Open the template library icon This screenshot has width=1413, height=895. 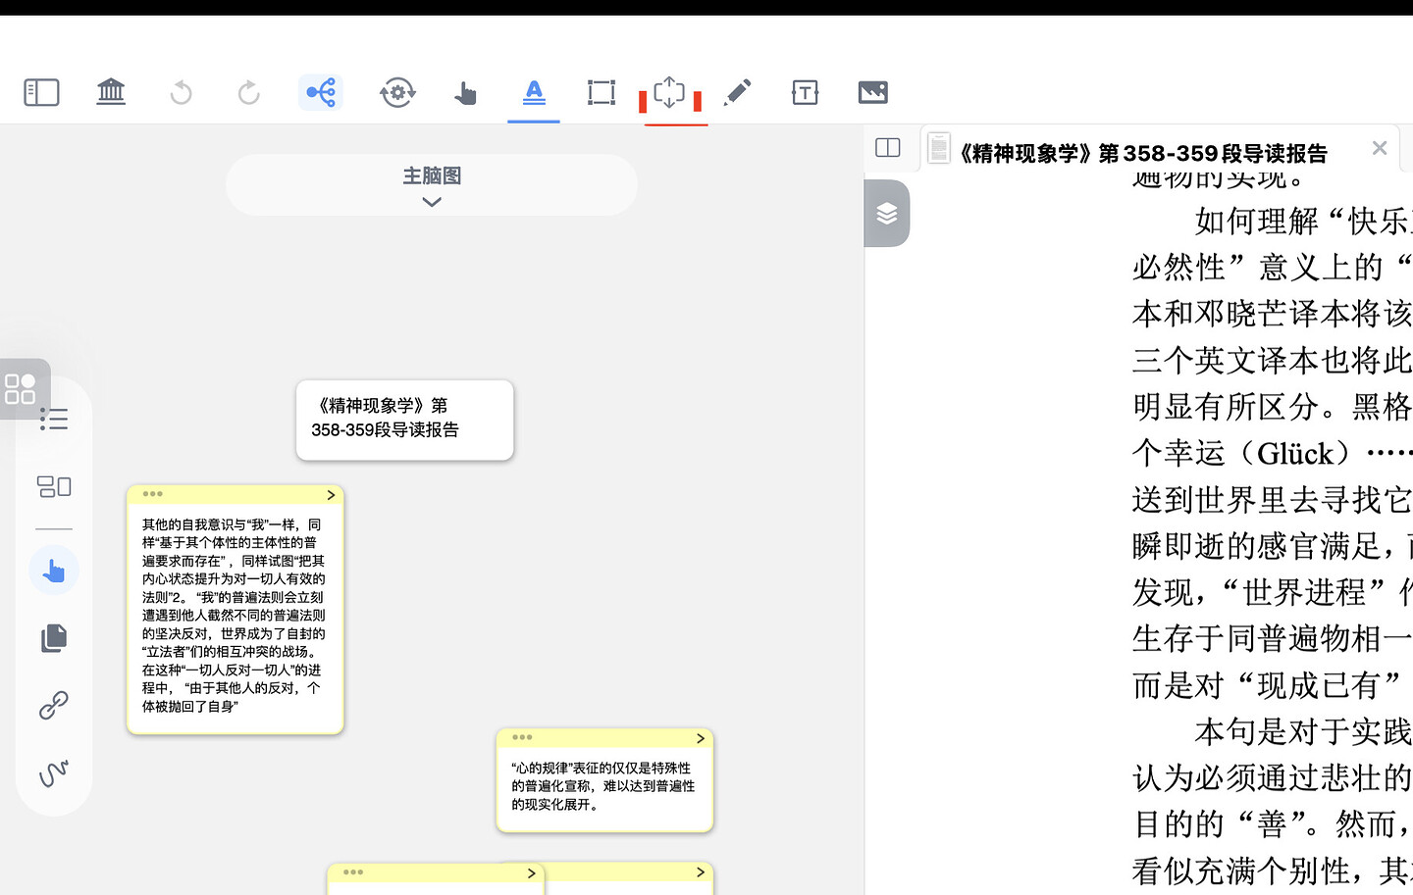click(110, 92)
